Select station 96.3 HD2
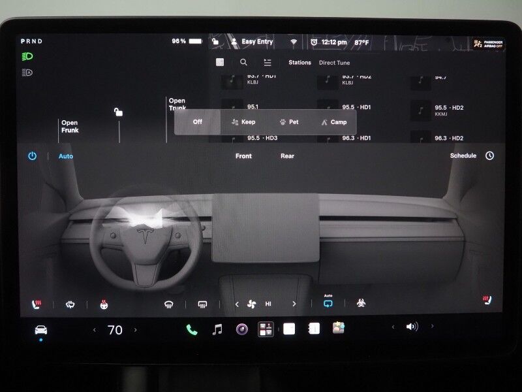 point(437,138)
